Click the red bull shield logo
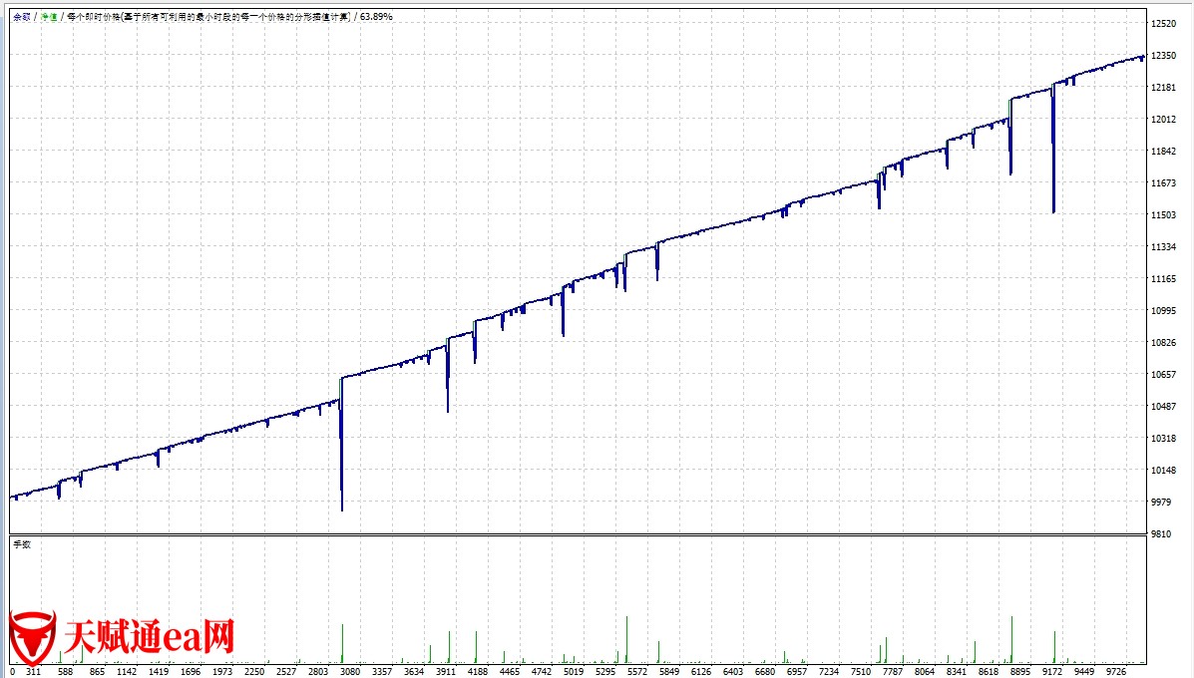 (31, 638)
